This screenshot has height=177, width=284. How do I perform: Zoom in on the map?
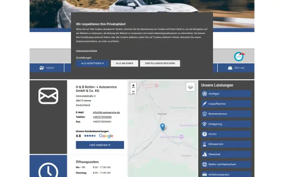[x=133, y=85]
